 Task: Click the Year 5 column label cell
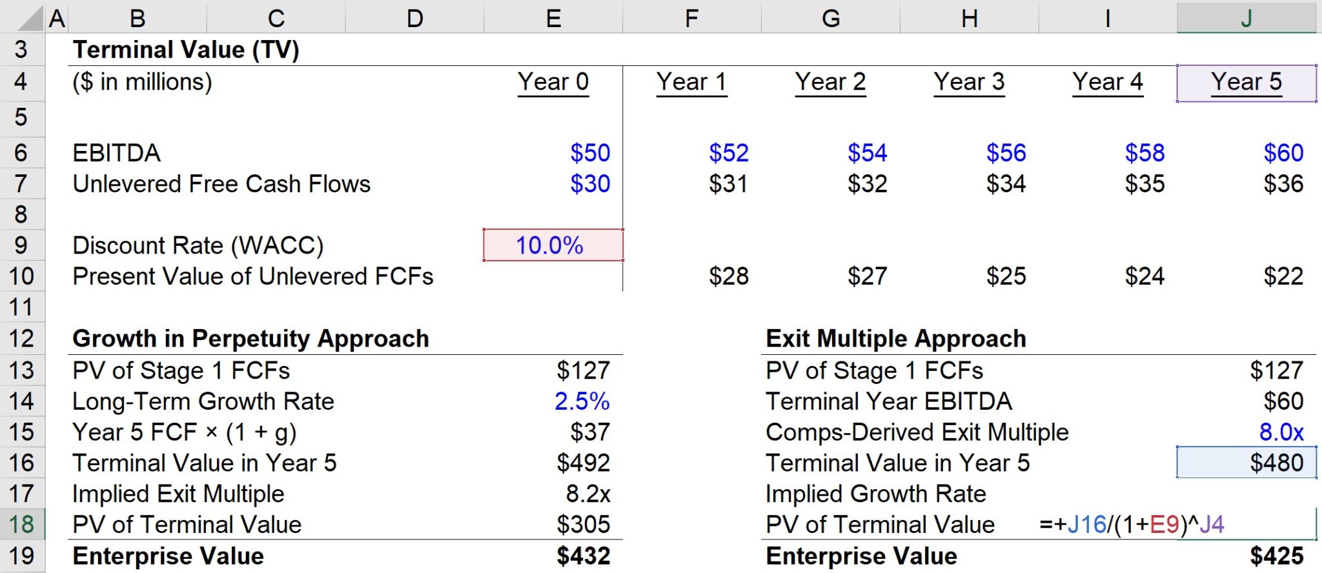coord(1245,81)
